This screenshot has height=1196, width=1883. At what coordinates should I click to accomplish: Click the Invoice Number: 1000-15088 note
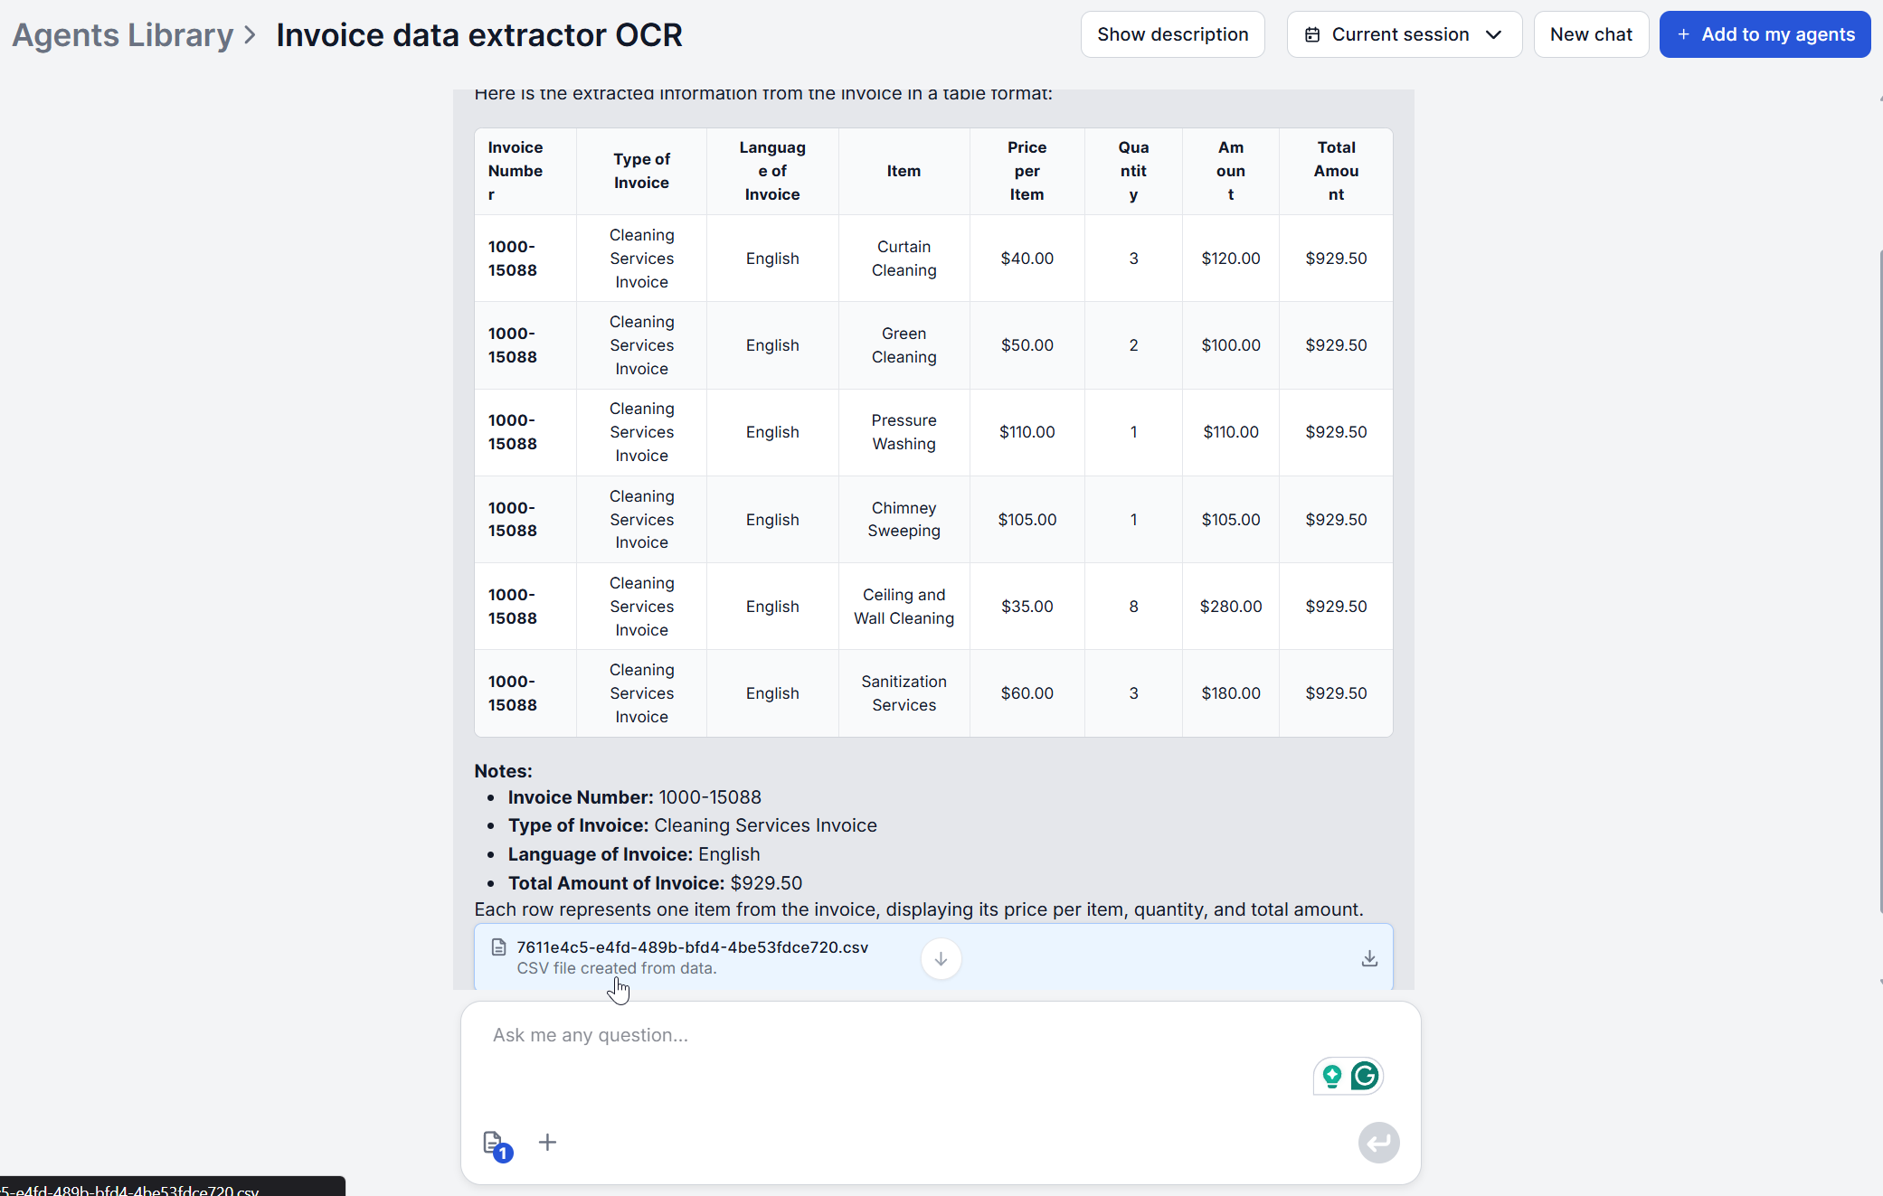pos(634,797)
